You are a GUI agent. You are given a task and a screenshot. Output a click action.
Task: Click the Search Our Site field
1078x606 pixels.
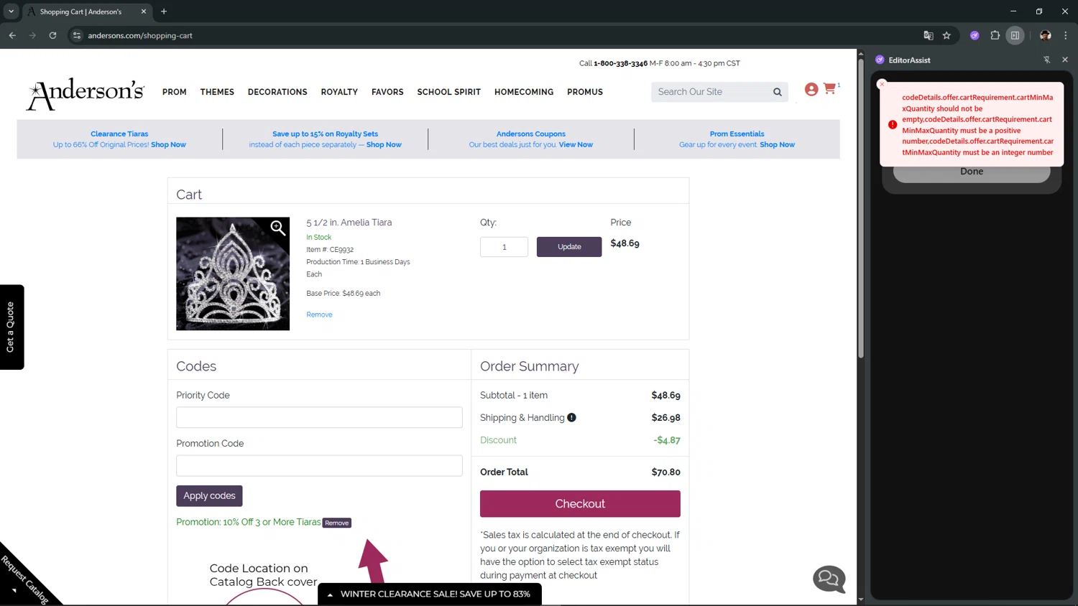point(710,92)
